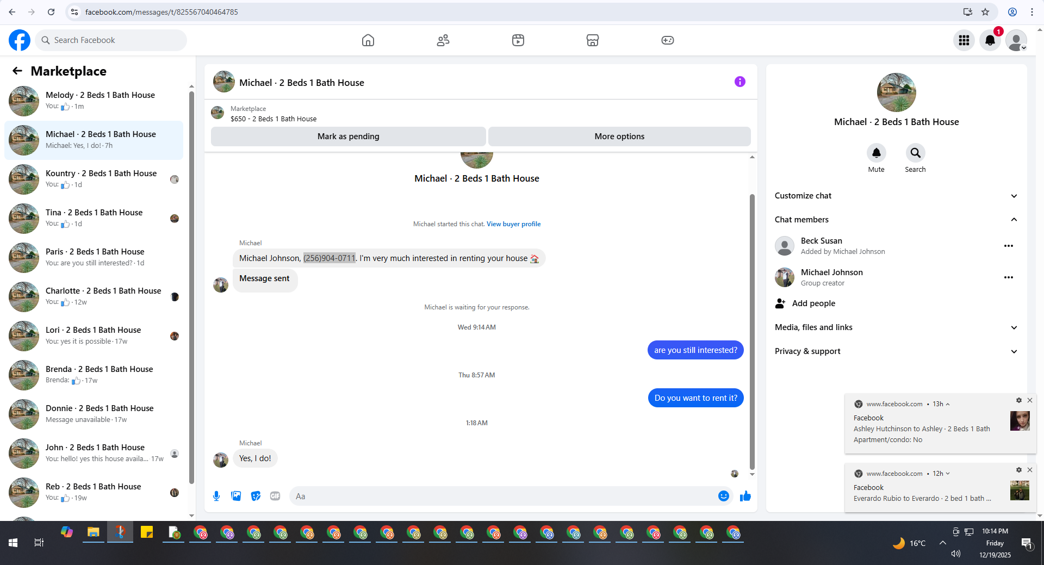Show hidden system tray icons
The image size is (1044, 565).
point(943,543)
